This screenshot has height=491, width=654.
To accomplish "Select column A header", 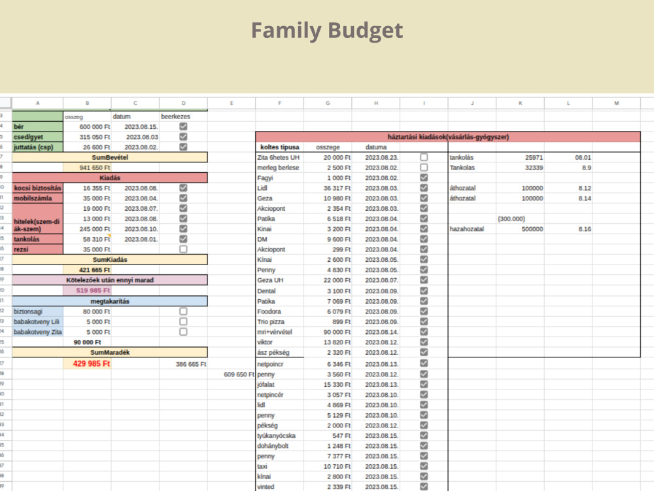I will click(x=37, y=103).
